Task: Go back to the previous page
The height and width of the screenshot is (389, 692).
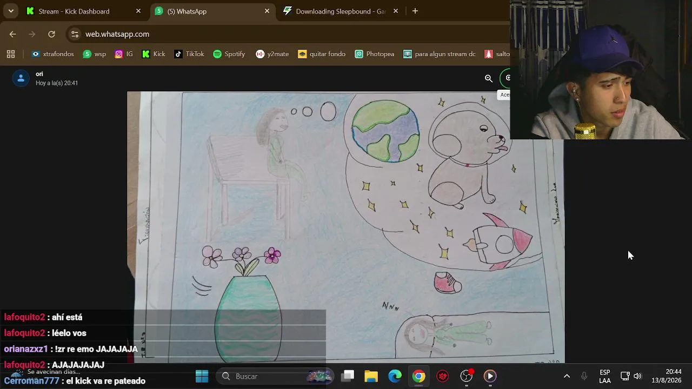Action: (x=12, y=34)
